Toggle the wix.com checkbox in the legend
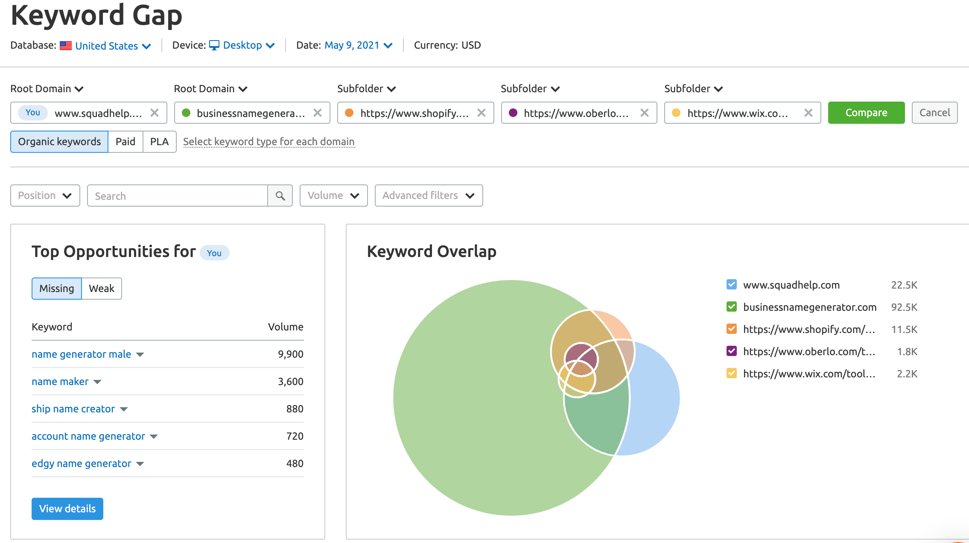 732,373
